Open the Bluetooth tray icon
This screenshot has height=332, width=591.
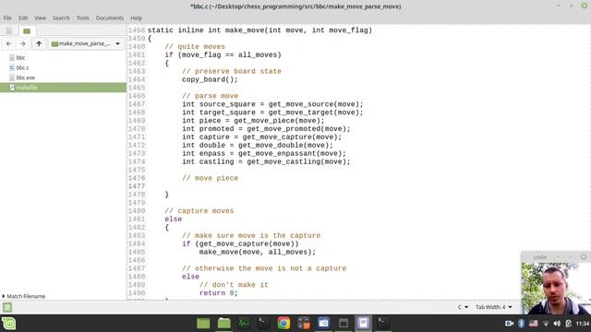click(x=521, y=324)
